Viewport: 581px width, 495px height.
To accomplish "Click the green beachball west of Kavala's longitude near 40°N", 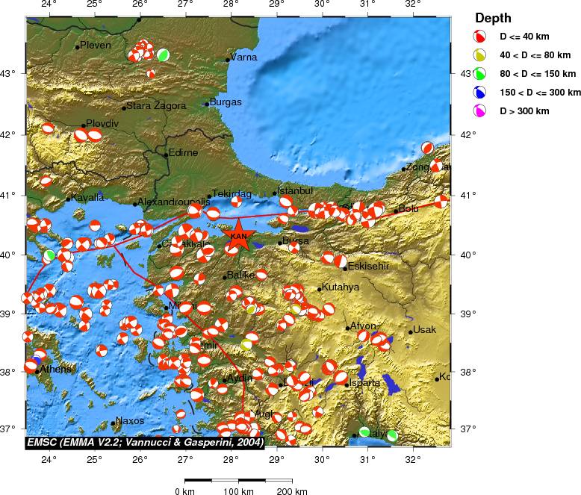I will click(49, 255).
